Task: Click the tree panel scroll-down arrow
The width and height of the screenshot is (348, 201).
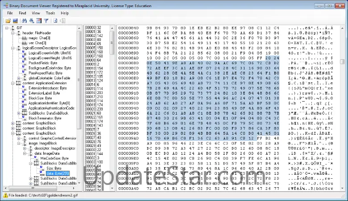Action: (79, 183)
